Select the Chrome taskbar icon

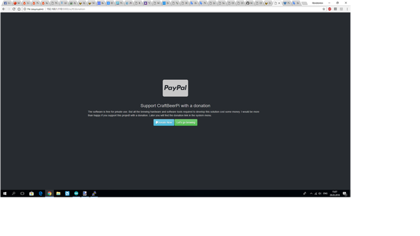(x=49, y=193)
